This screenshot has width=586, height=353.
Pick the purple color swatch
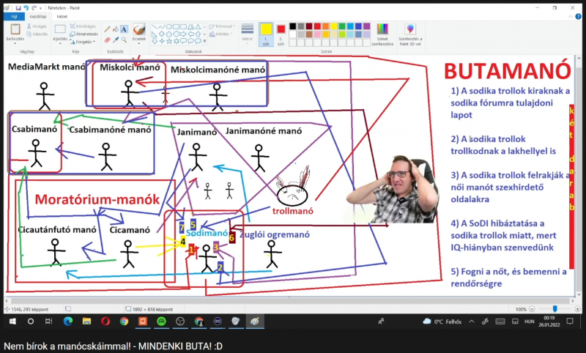tap(367, 26)
